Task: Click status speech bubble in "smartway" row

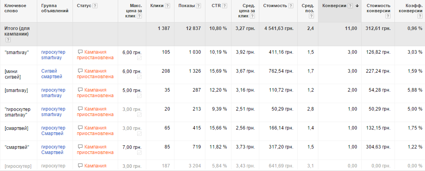Action: (80, 52)
